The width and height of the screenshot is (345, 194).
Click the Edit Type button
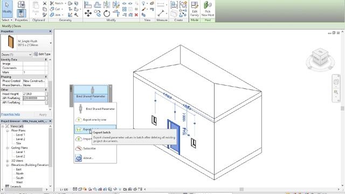42,54
